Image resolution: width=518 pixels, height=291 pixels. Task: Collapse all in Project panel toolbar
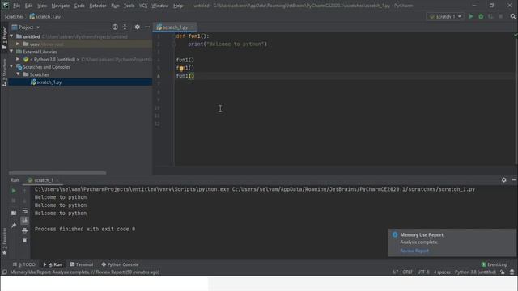point(125,27)
